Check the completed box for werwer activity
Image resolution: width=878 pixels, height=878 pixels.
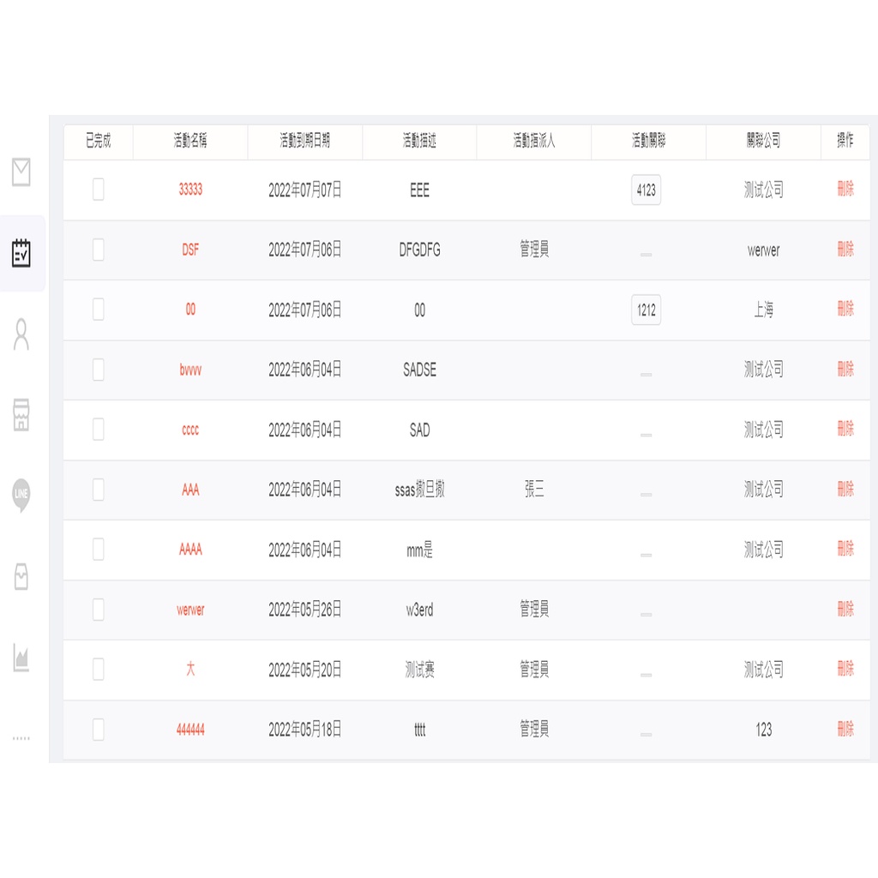(99, 610)
